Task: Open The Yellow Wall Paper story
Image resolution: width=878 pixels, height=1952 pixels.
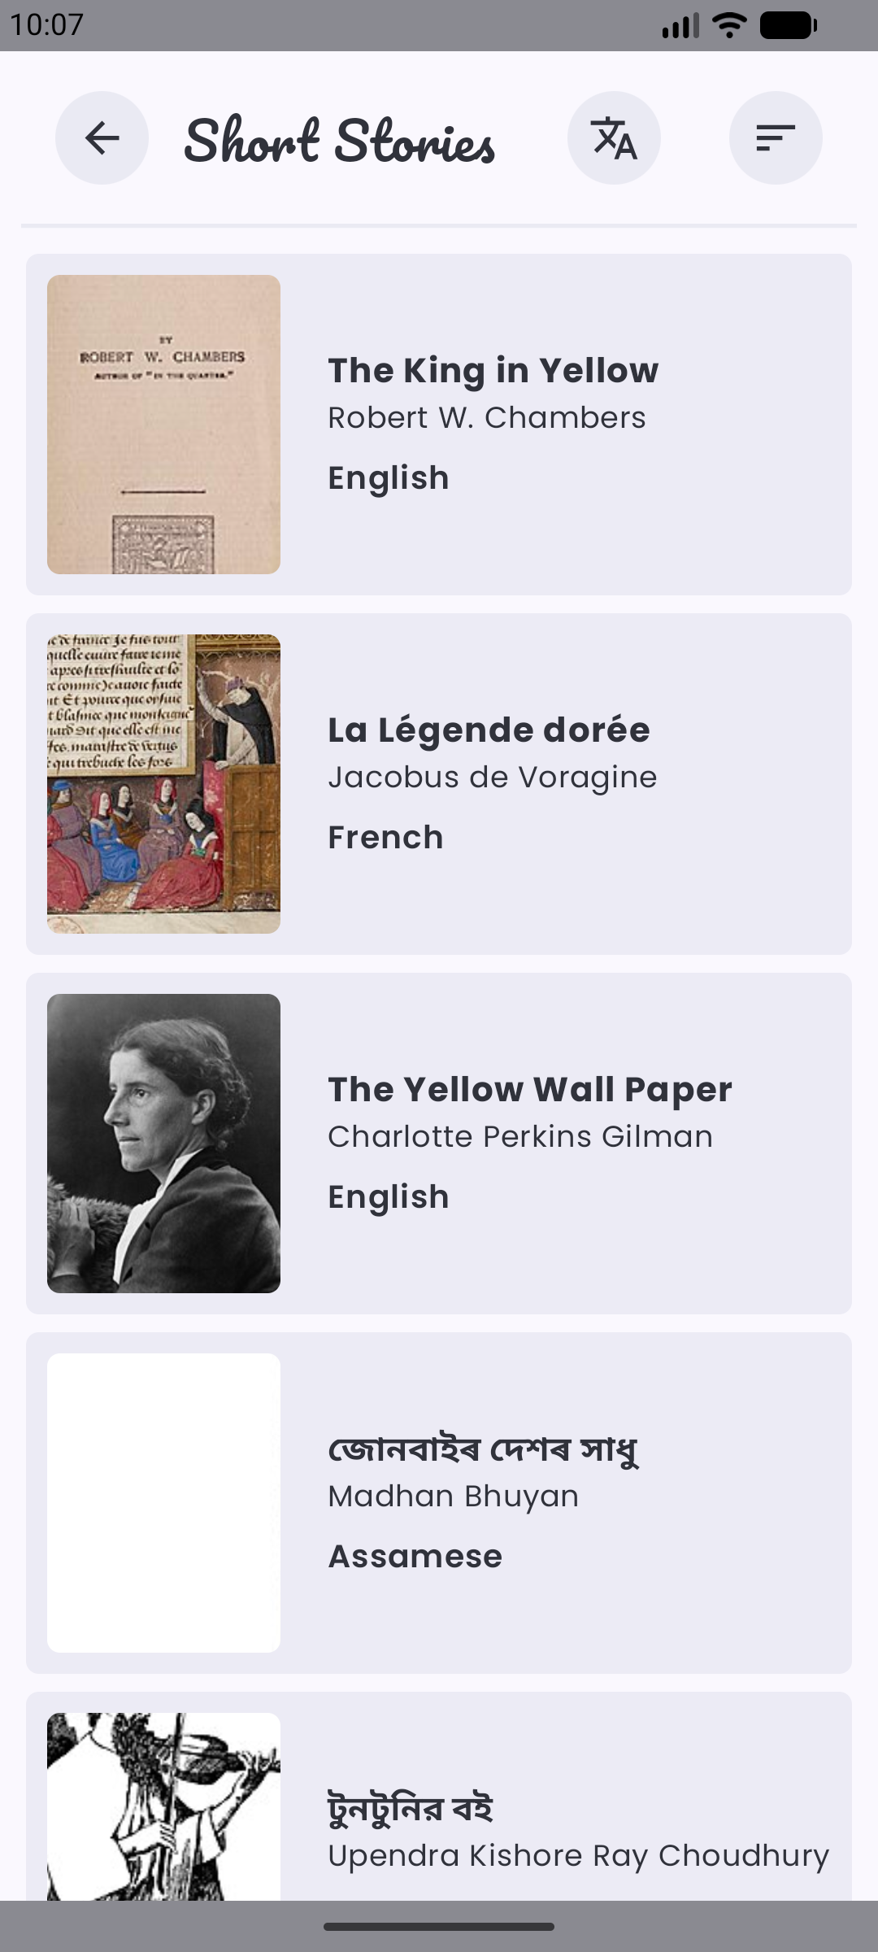Action: 529,1090
